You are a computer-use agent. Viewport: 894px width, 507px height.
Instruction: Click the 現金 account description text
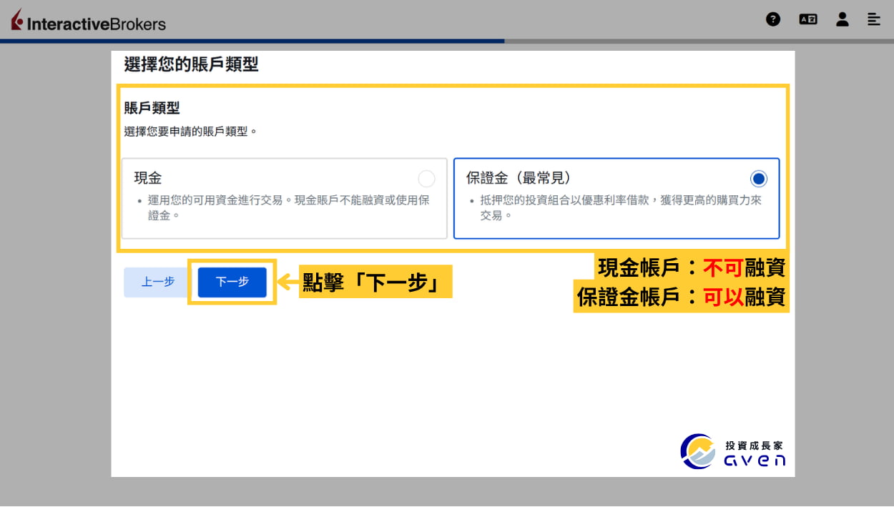[289, 207]
